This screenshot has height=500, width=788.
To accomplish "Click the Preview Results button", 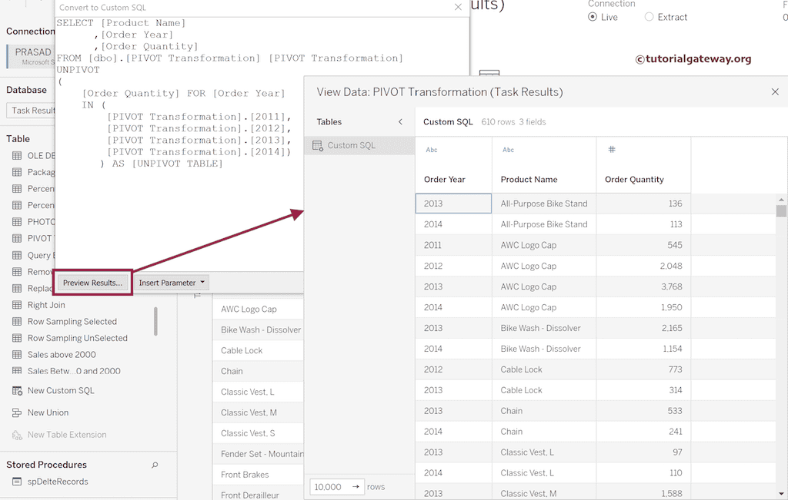I will click(x=92, y=282).
